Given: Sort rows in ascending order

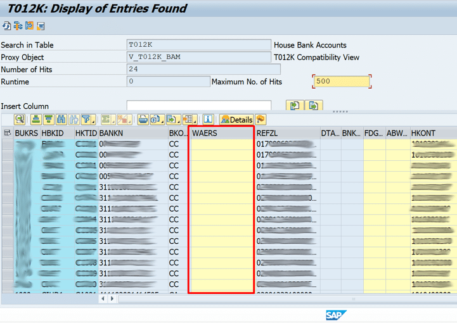Looking at the screenshot, I should tap(36, 120).
